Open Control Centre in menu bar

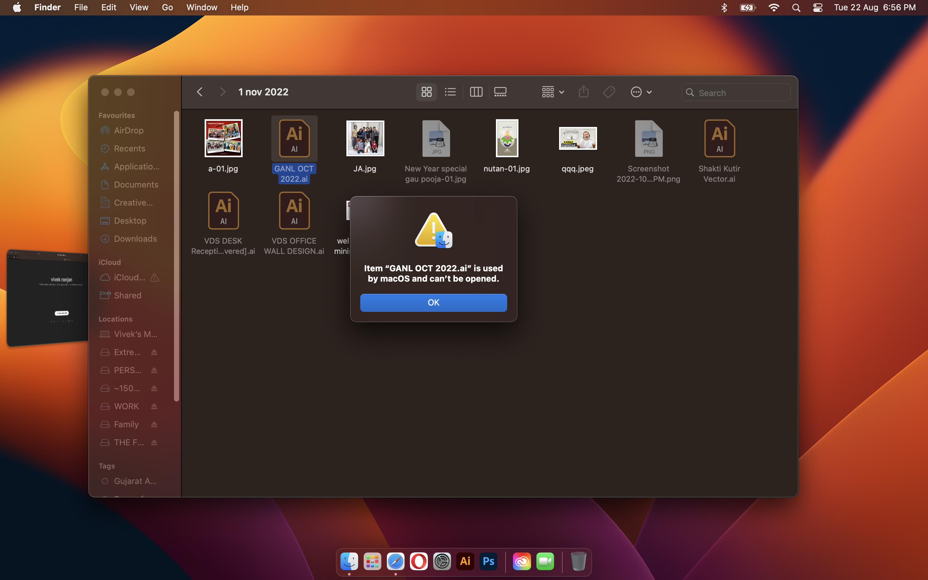[x=817, y=8]
